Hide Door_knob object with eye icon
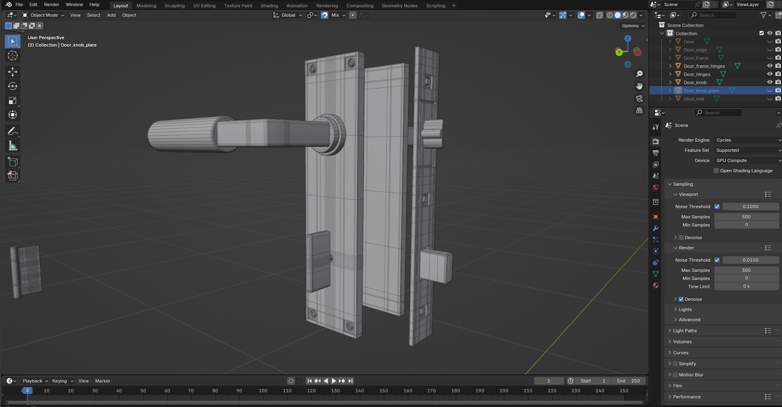The height and width of the screenshot is (407, 782). pyautogui.click(x=770, y=82)
